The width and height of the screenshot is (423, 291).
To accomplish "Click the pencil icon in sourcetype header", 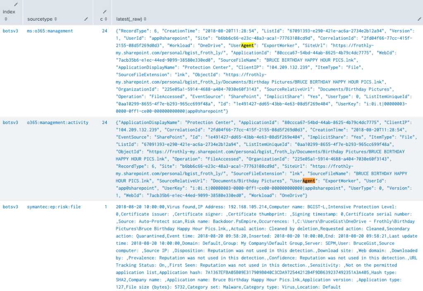I will (x=86, y=19).
